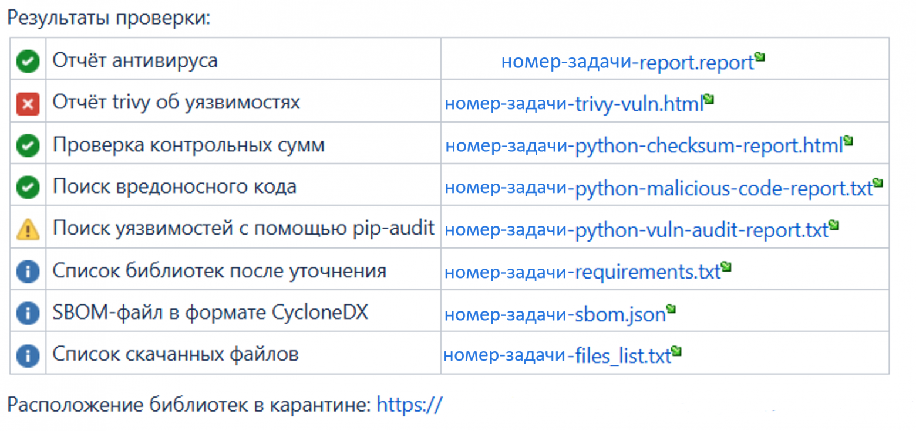Open the malicious code report text file
Screen dimensions: 916x431
658,188
